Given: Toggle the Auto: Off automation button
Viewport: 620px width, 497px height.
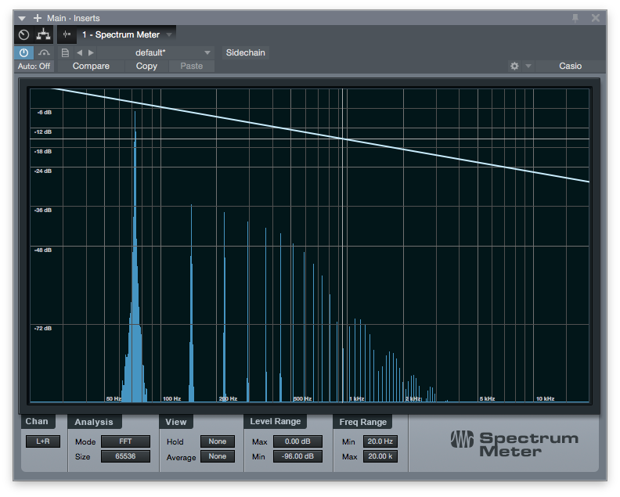Looking at the screenshot, I should 34,67.
